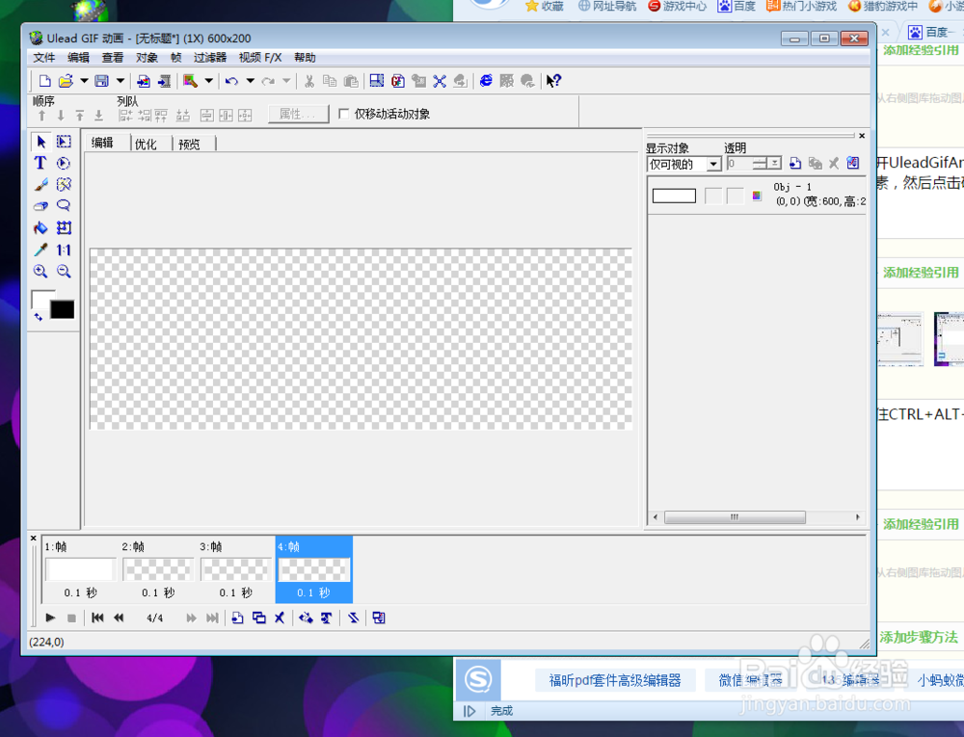Image resolution: width=964 pixels, height=737 pixels.
Task: Switch to the 优化 tab
Action: (146, 145)
